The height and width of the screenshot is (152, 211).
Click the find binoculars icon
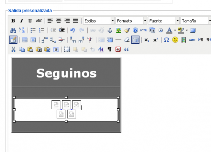13,30
